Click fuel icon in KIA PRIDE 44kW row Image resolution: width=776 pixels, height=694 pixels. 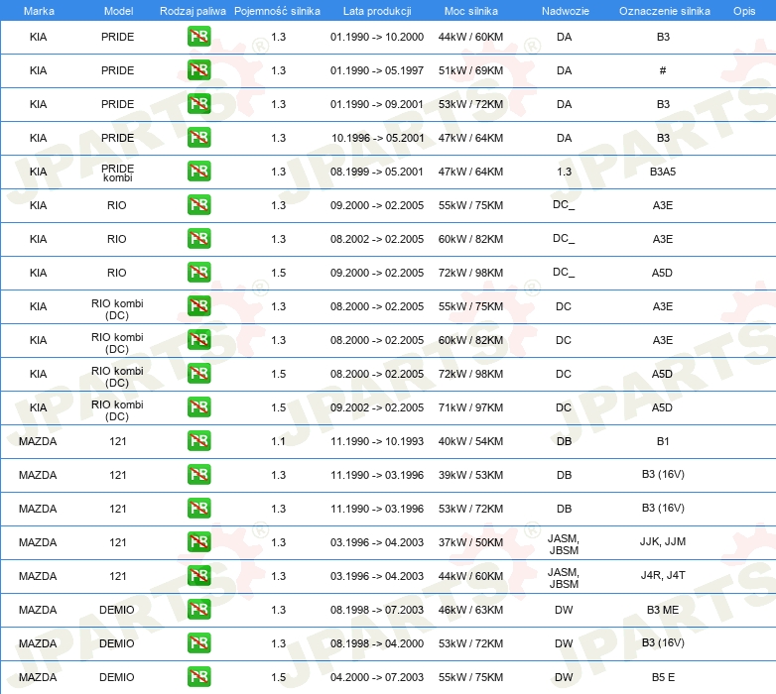point(198,37)
